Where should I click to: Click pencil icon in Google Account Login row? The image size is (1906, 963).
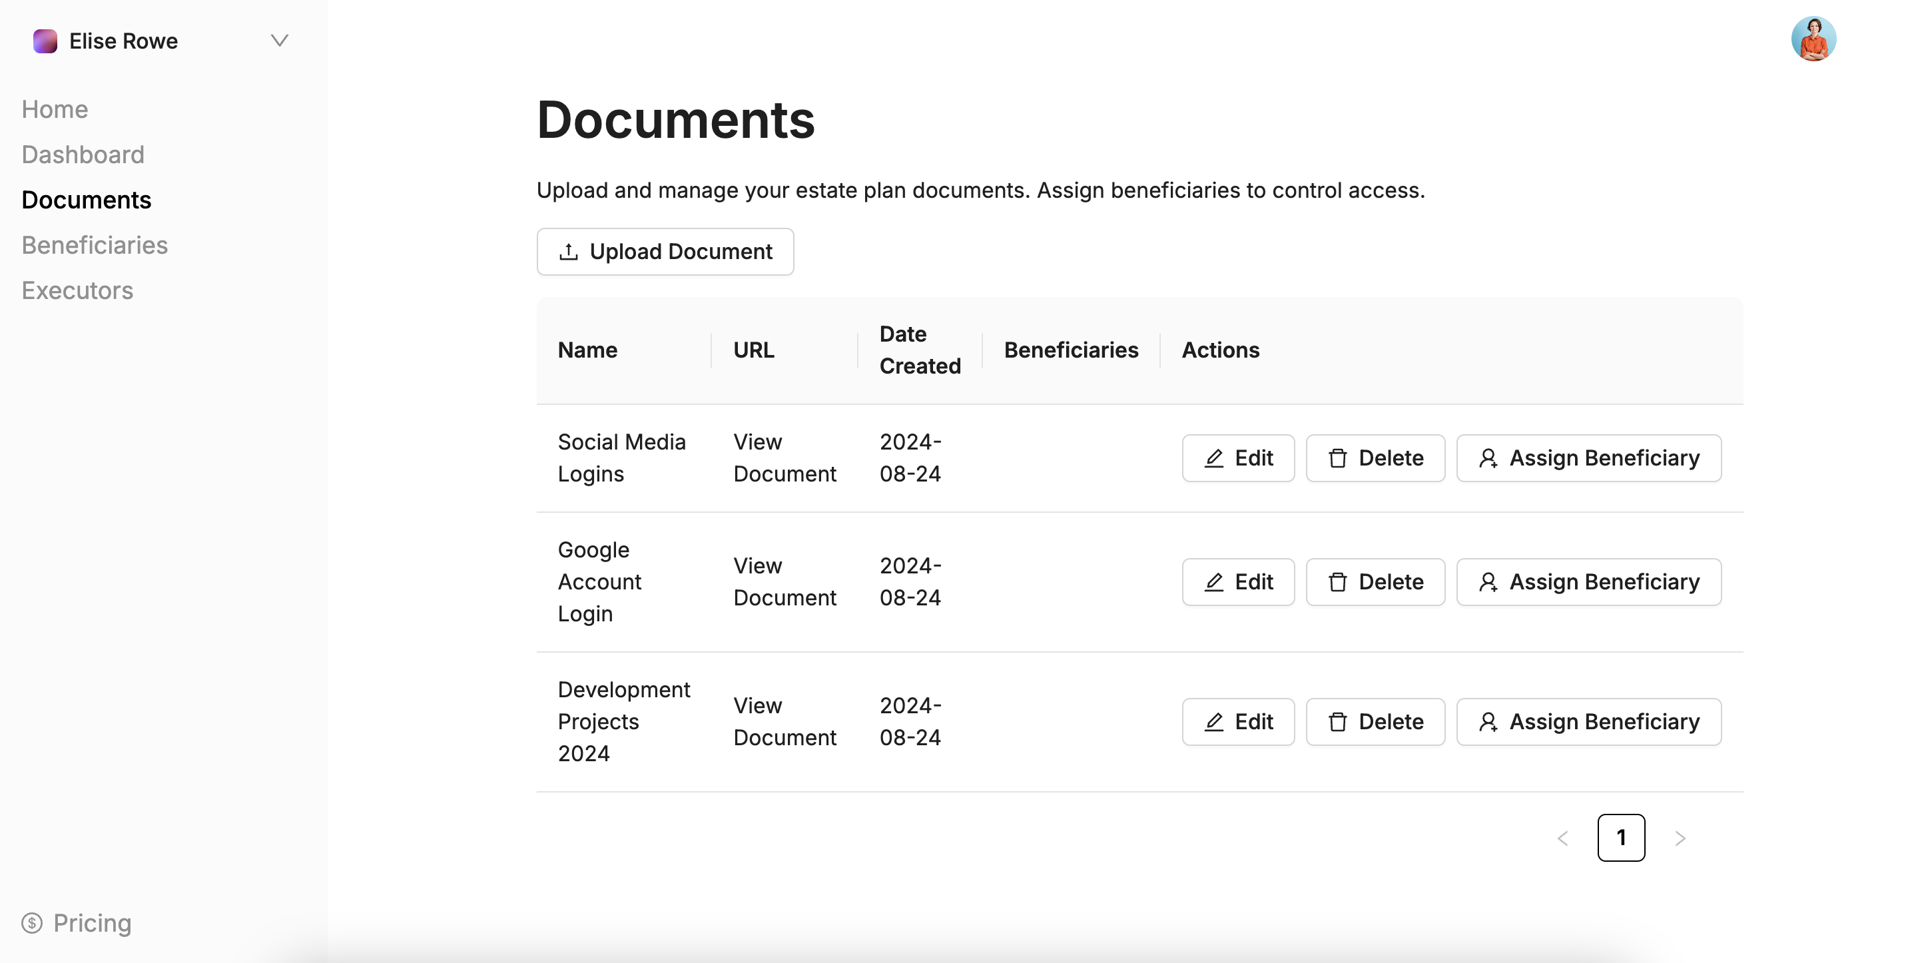click(x=1213, y=581)
